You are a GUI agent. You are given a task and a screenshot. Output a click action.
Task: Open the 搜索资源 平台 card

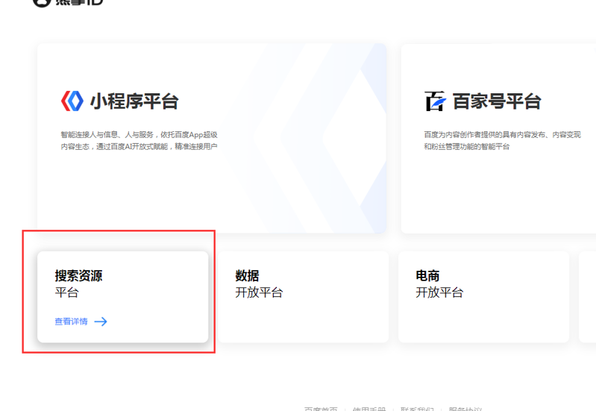click(x=123, y=297)
